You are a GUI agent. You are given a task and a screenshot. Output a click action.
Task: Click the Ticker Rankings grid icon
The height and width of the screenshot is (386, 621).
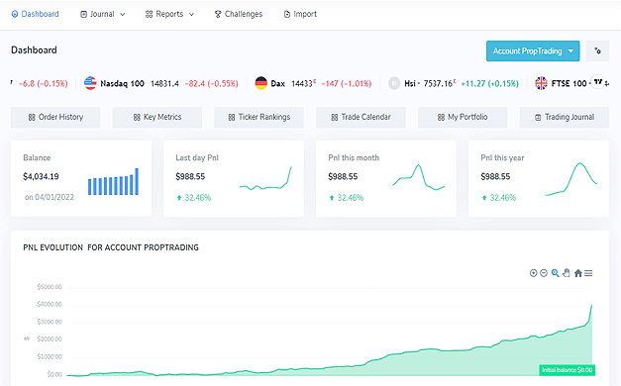(232, 117)
